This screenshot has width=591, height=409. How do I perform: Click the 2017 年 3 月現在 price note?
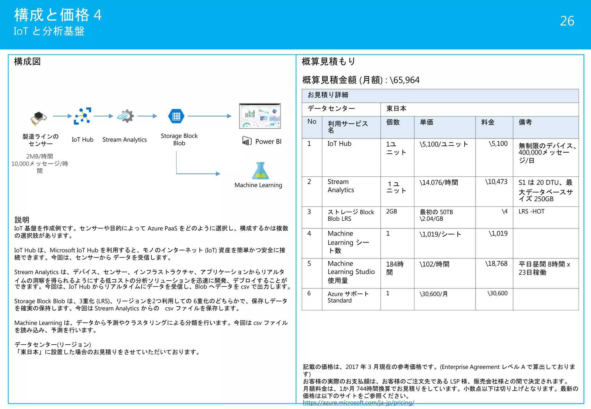[439, 370]
